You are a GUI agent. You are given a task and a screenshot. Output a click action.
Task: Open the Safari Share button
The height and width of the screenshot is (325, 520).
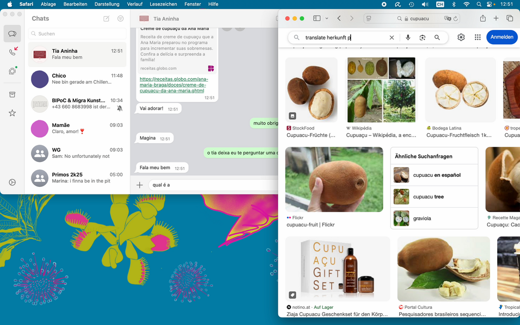coord(483,19)
